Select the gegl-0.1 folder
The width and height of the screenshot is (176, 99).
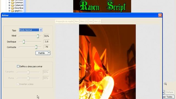tap(18, 11)
